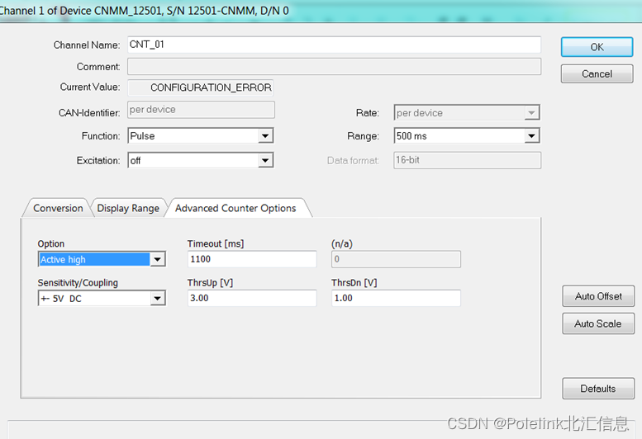Expand the Option dropdown showing Active high
This screenshot has height=439, width=642.
tap(102, 259)
